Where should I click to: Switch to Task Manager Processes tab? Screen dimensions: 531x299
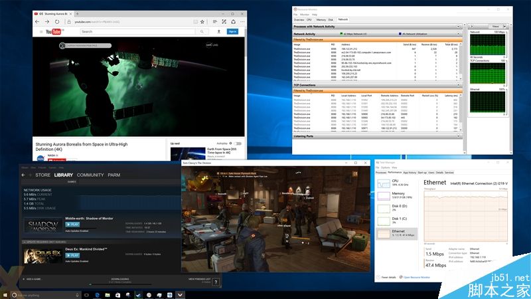[381, 173]
